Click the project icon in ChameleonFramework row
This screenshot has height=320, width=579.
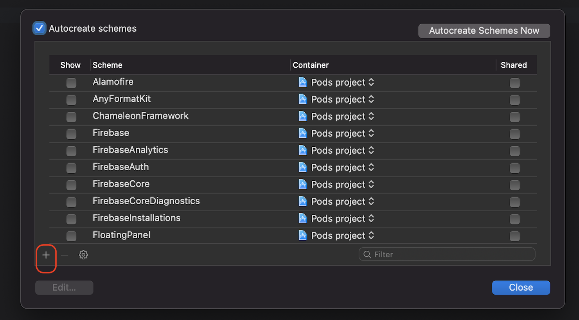302,116
